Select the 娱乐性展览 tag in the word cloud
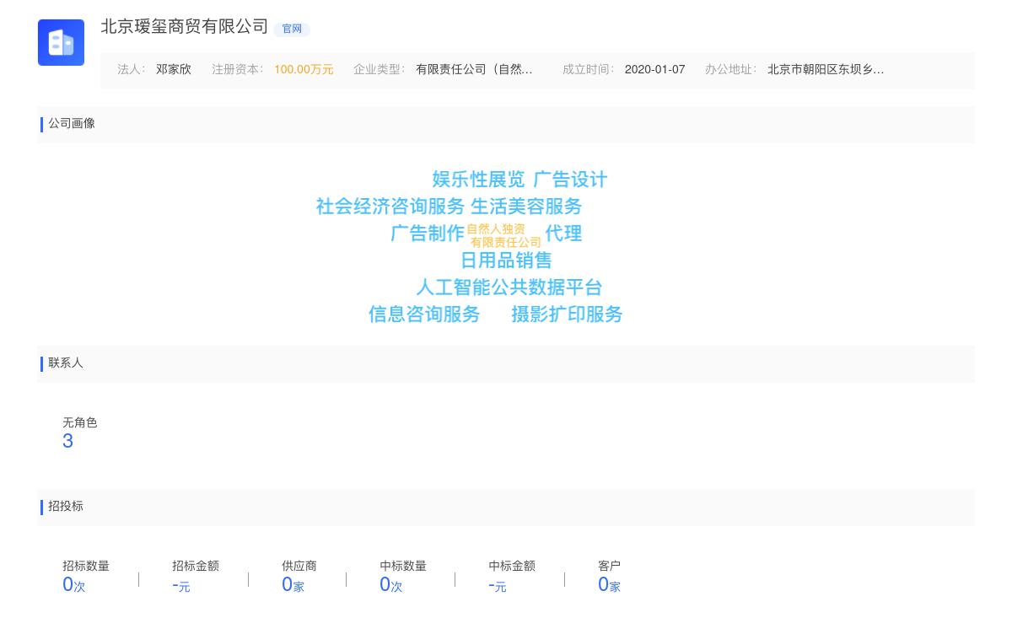 click(476, 179)
